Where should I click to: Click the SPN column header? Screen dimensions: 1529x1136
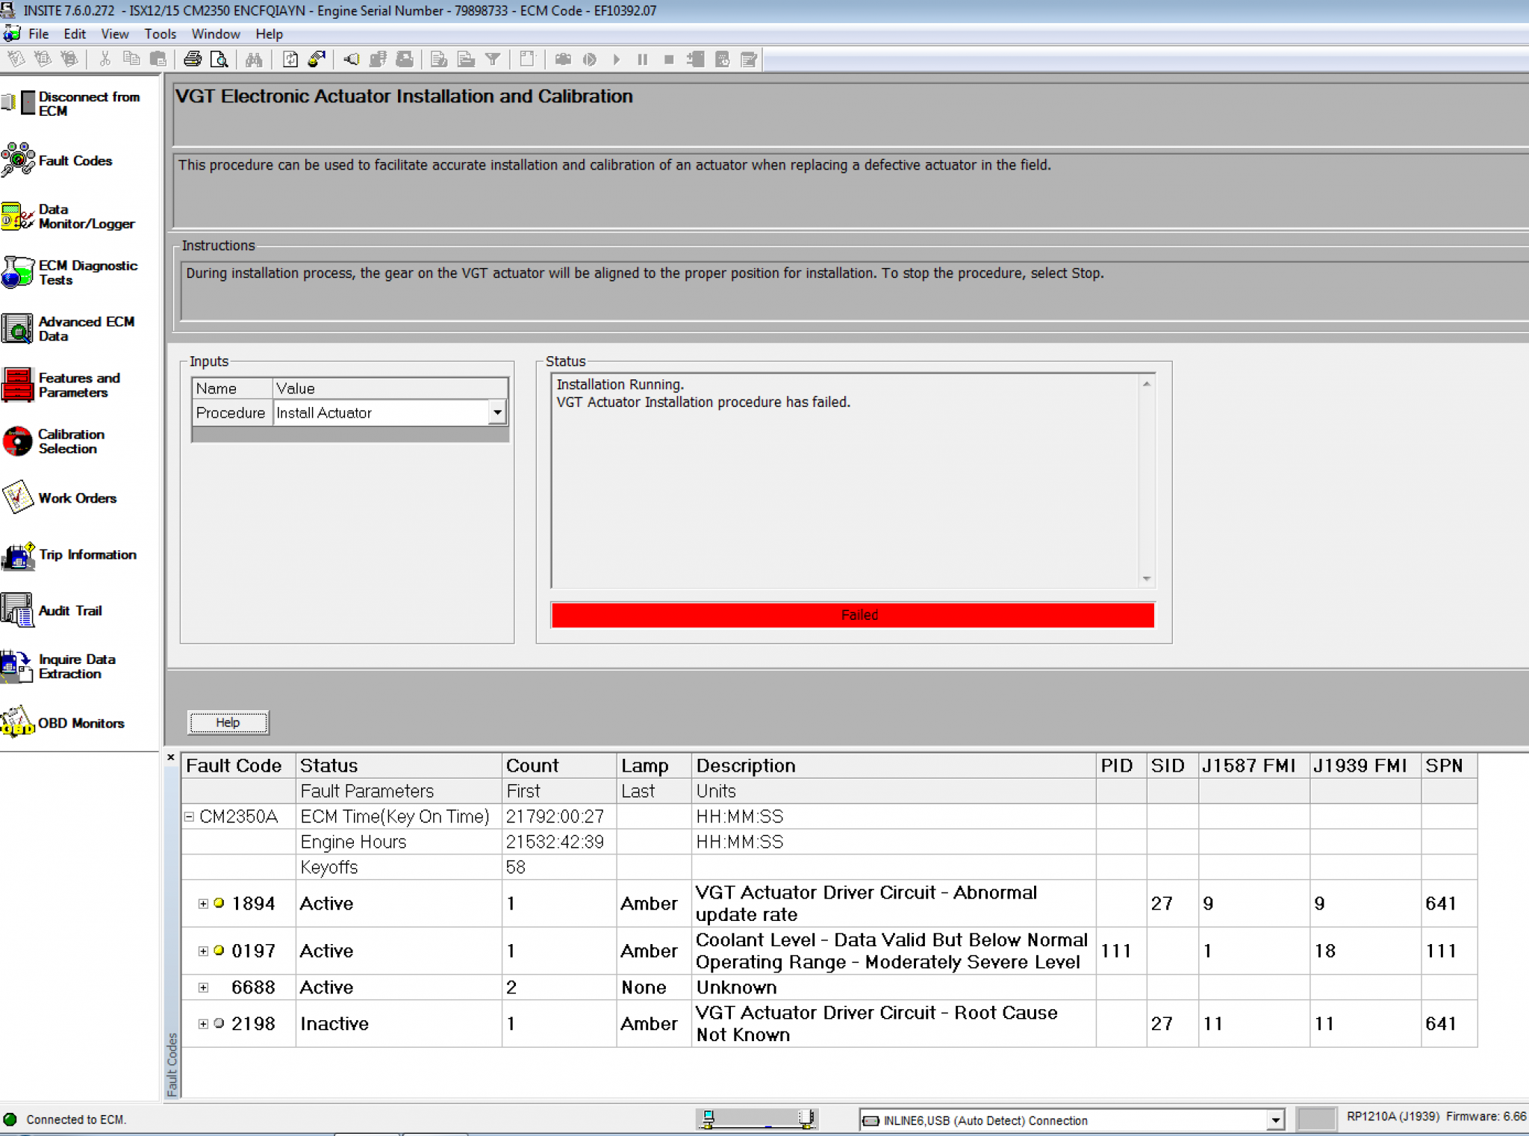(x=1449, y=766)
